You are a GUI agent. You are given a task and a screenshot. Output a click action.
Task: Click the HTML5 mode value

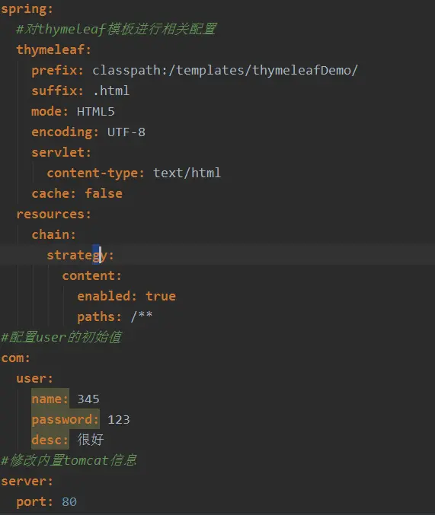[96, 112]
